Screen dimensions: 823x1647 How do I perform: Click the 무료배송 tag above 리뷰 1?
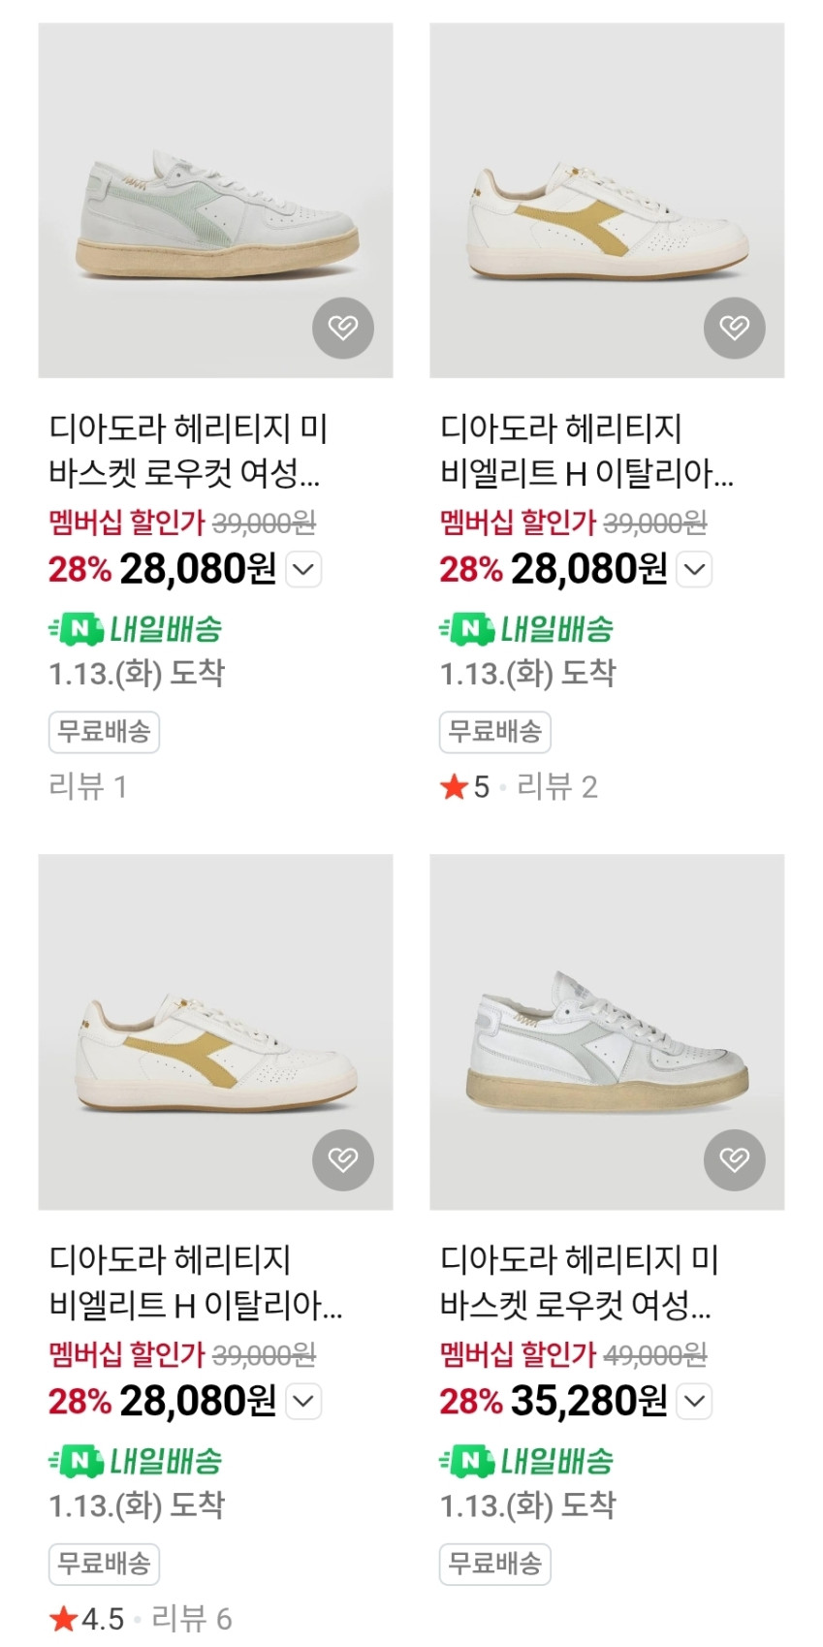104,732
